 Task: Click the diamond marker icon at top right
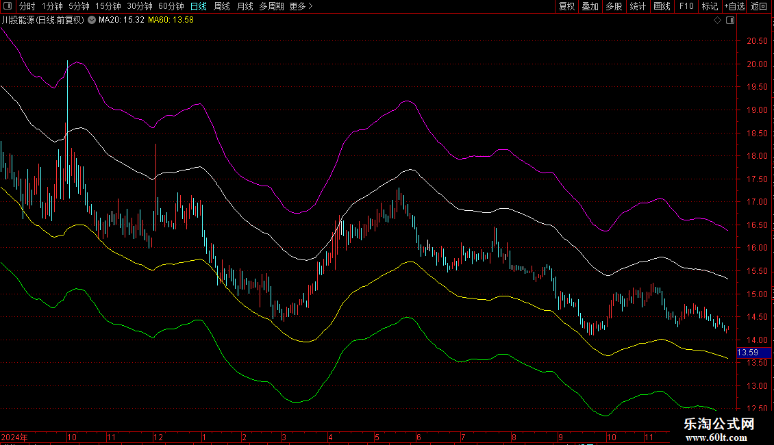point(717,21)
